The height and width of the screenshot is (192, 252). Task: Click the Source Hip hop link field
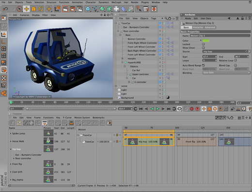[x=225, y=51]
